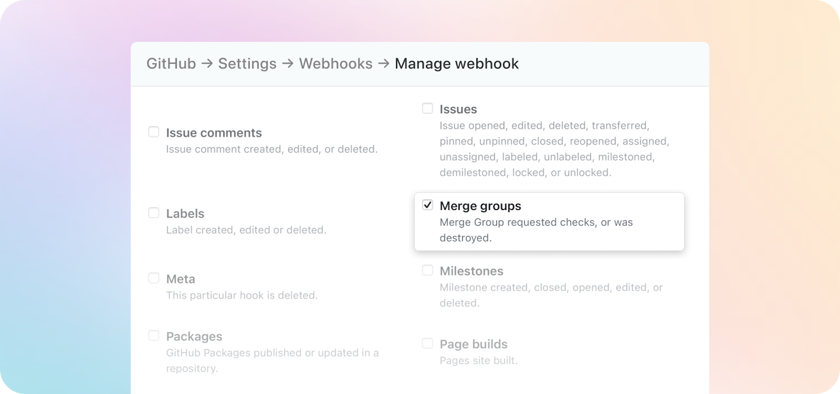Click the Merge groups event title
The image size is (840, 394).
click(481, 206)
